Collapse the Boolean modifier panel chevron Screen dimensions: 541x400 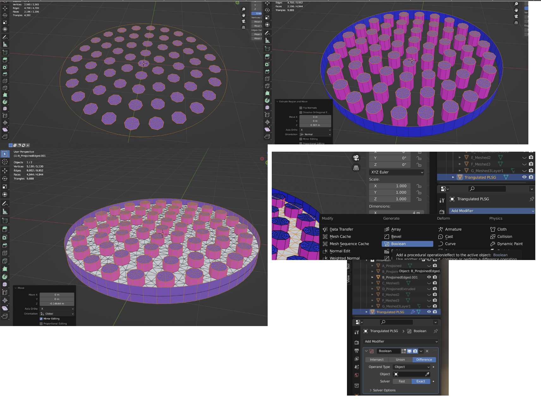pyautogui.click(x=366, y=351)
